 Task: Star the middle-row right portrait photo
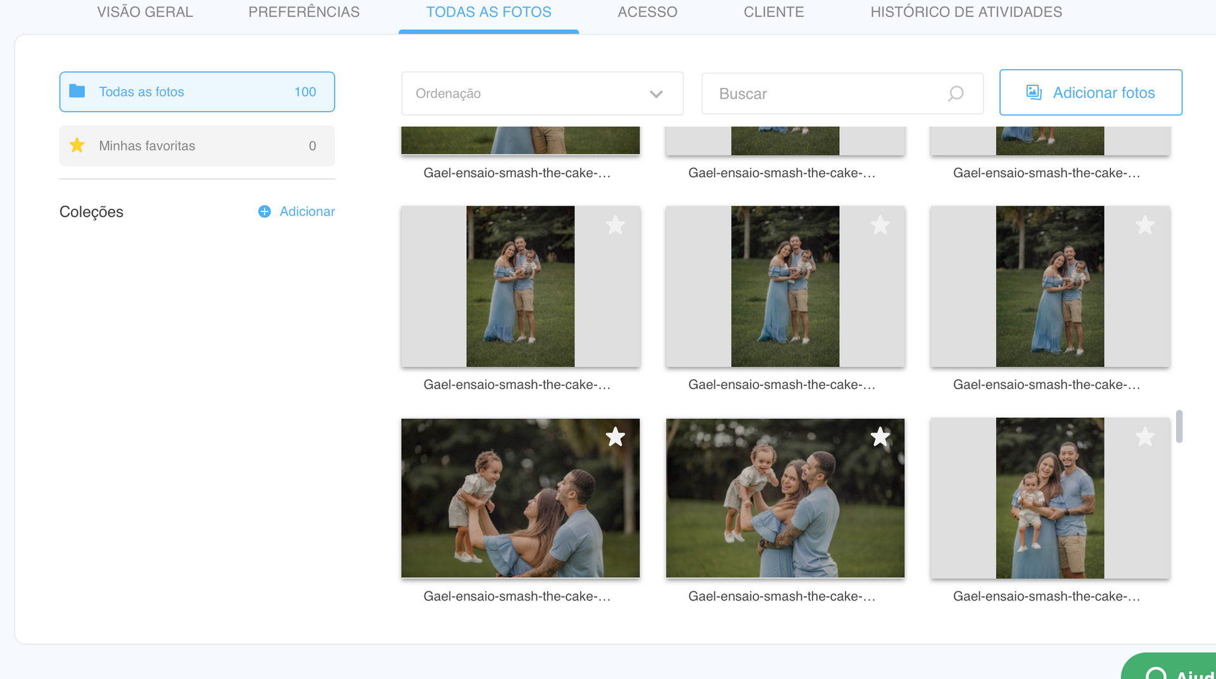coord(1144,225)
